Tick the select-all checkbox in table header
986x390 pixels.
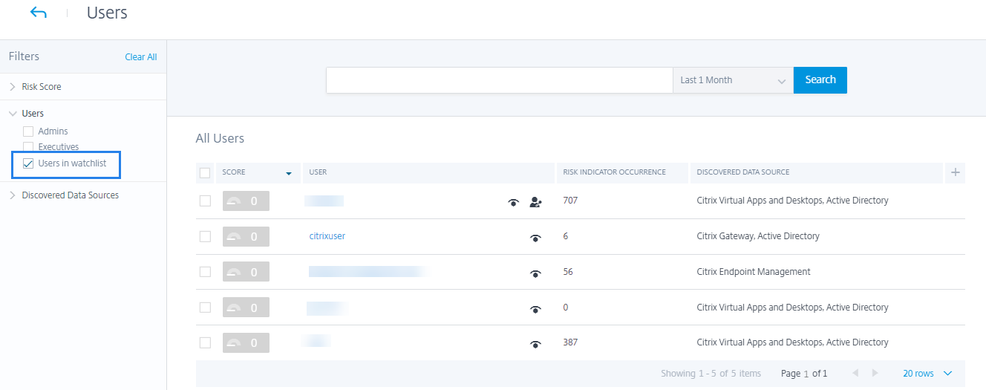tap(205, 173)
